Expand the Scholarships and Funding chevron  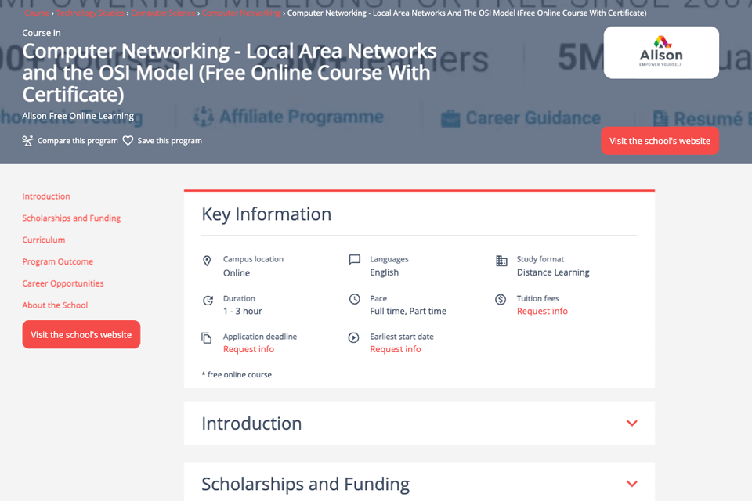pos(632,485)
